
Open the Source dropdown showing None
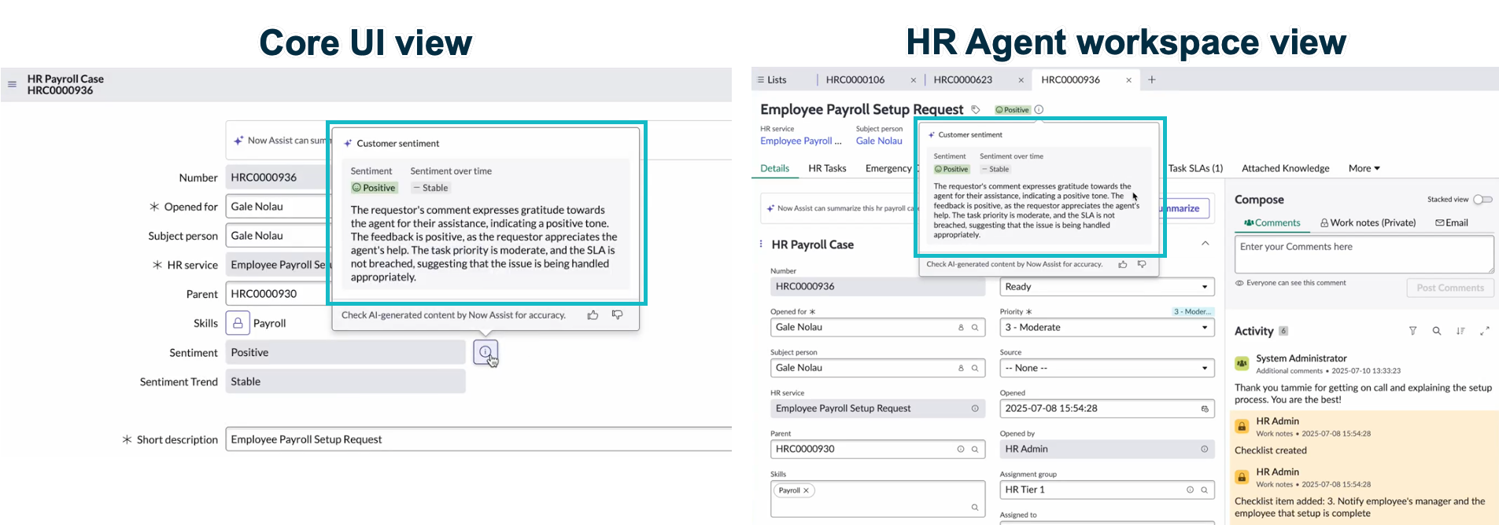pyautogui.click(x=1106, y=368)
